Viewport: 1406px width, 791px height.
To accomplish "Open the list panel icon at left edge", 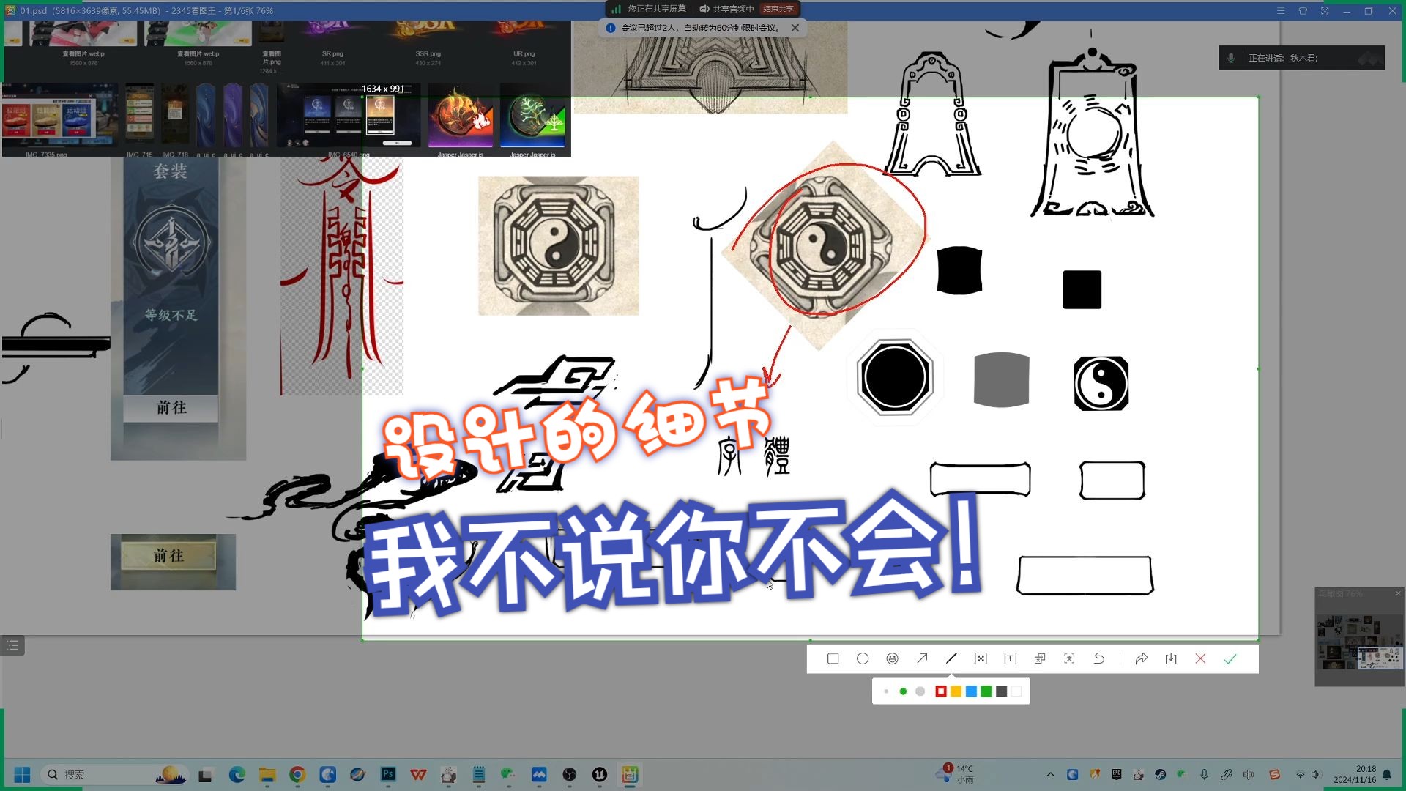I will [x=12, y=645].
